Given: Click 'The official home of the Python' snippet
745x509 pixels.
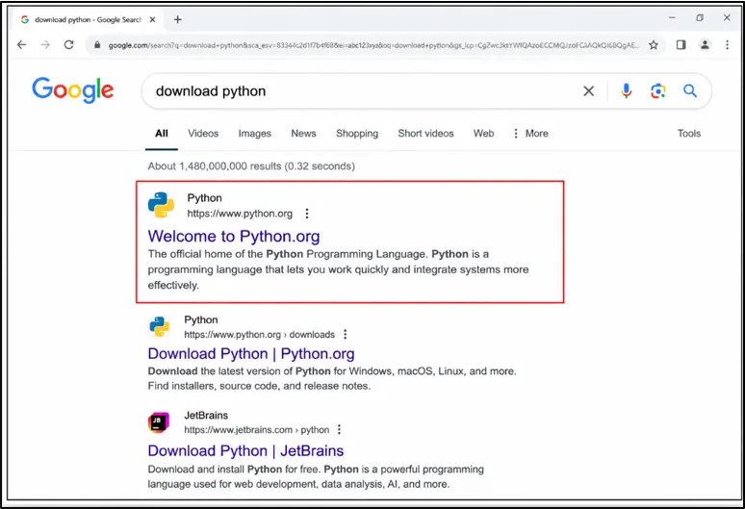Looking at the screenshot, I should click(x=338, y=269).
